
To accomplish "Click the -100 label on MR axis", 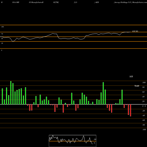I will [x=144, y=130].
